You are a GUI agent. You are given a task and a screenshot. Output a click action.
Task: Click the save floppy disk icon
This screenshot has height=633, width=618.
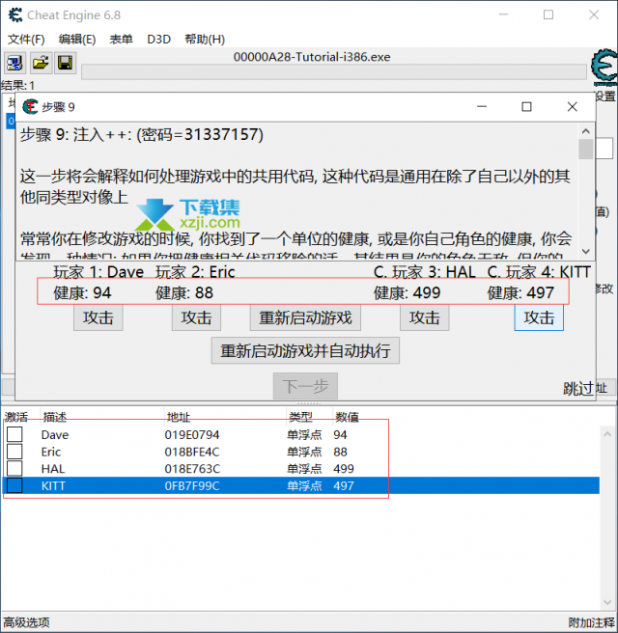(65, 63)
